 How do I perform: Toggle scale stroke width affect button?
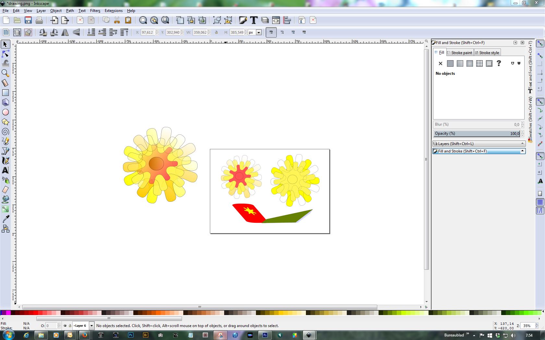click(271, 32)
